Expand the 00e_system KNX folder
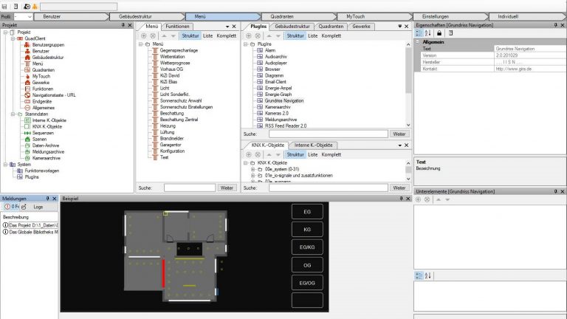Screen dimensions: 567x319 (x=252, y=168)
